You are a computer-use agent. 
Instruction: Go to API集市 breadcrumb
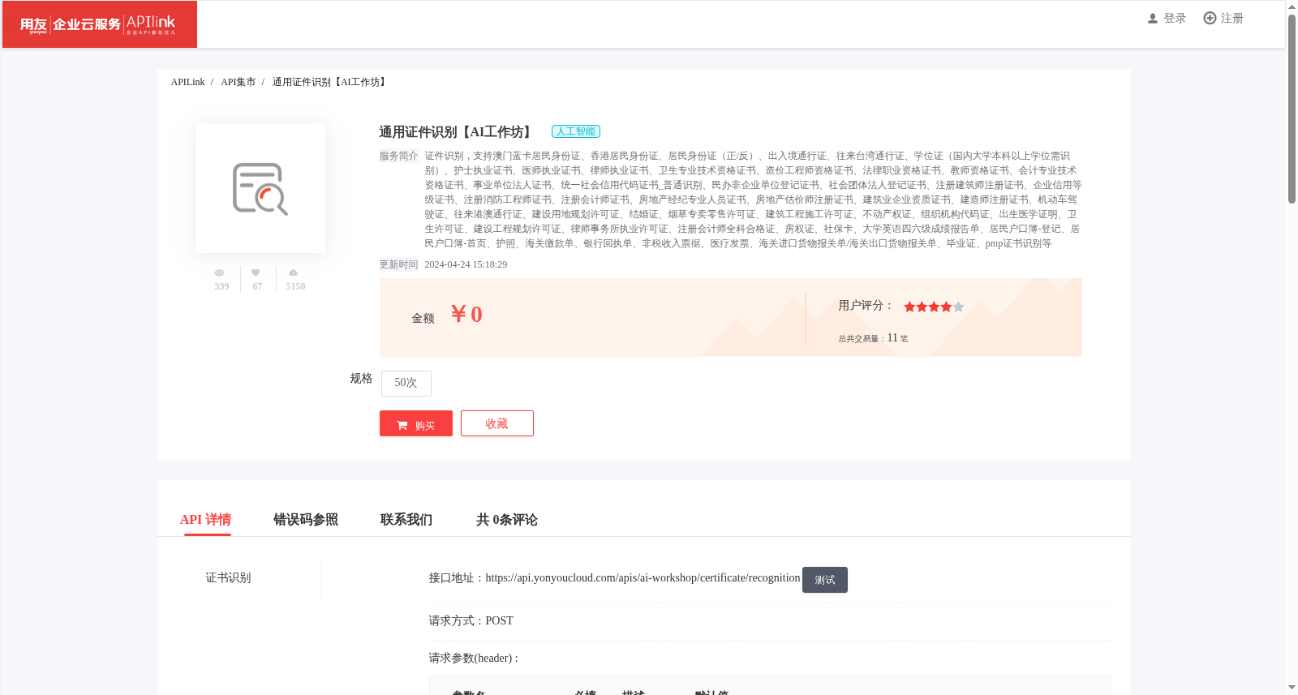coord(238,82)
